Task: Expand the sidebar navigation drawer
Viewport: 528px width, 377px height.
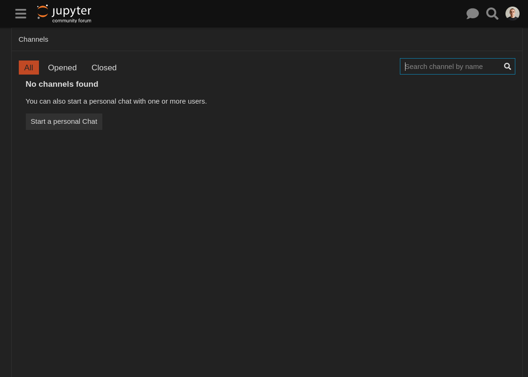Action: (x=21, y=14)
